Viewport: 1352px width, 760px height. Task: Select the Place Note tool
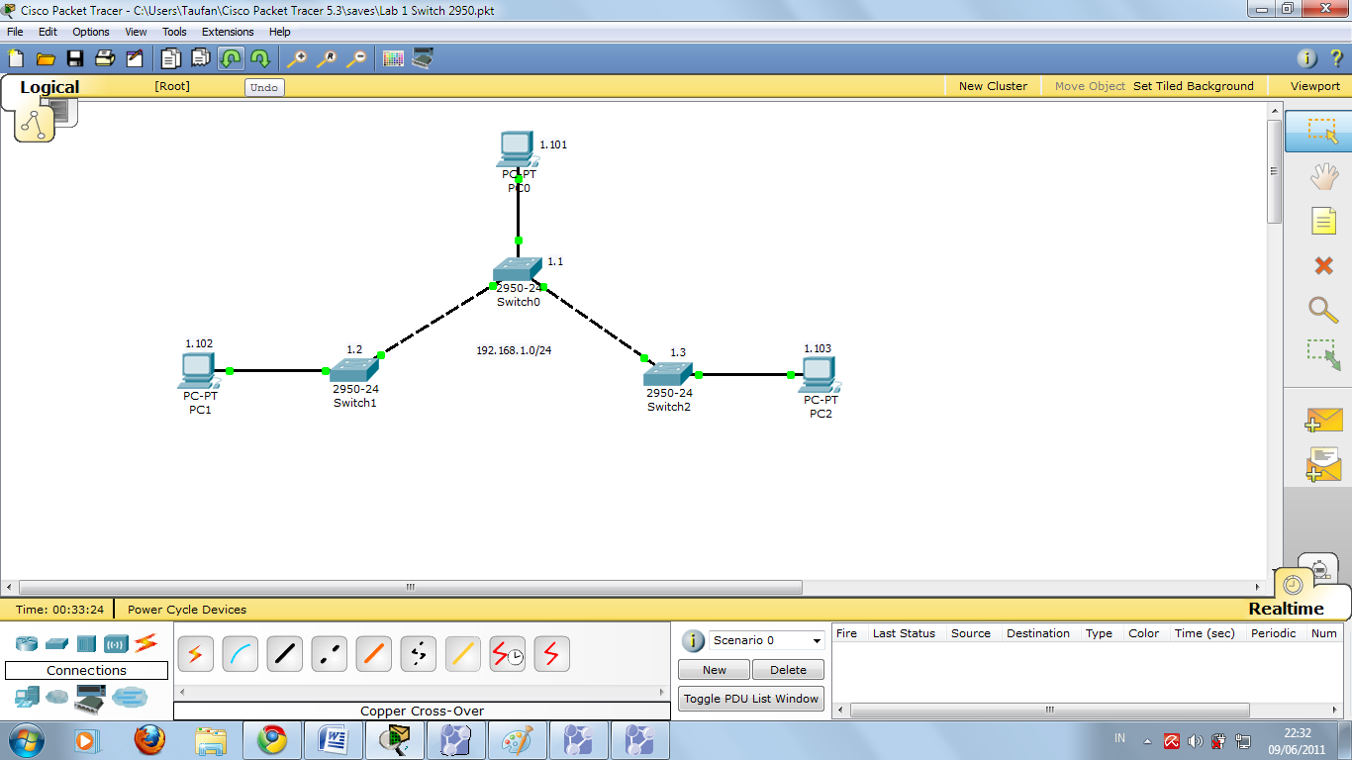[1323, 221]
